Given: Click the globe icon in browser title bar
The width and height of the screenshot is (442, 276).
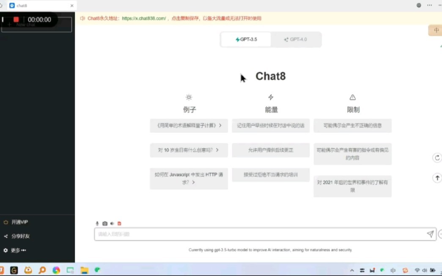Looking at the screenshot, I should point(419,5).
